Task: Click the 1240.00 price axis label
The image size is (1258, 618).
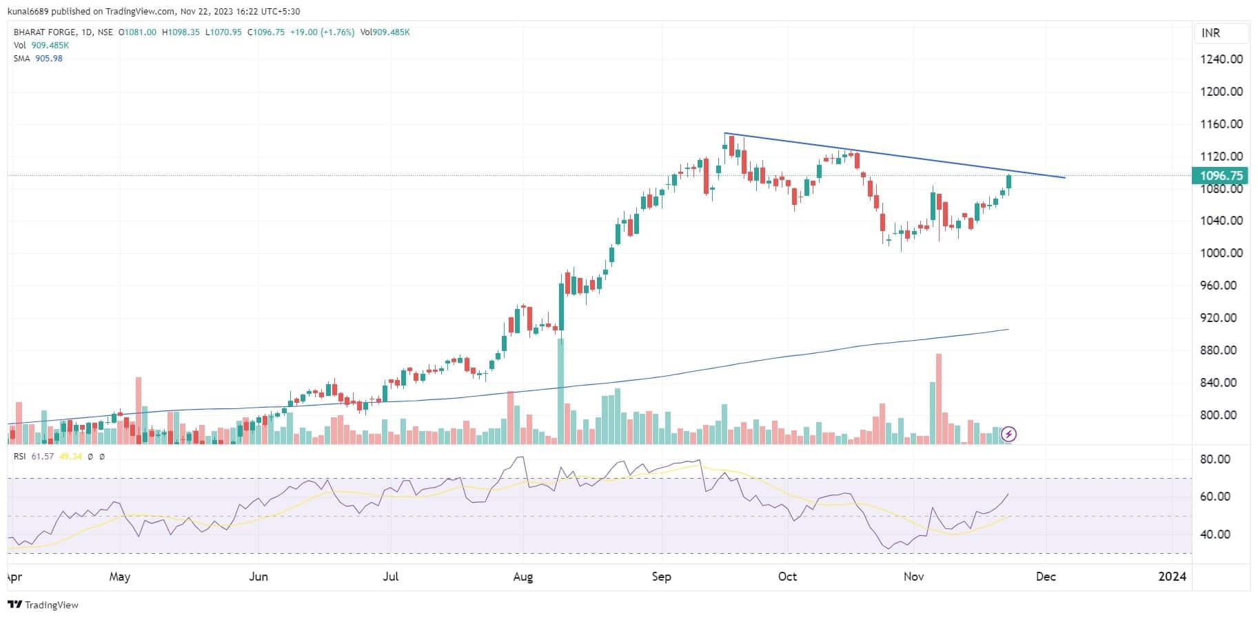Action: click(x=1221, y=59)
